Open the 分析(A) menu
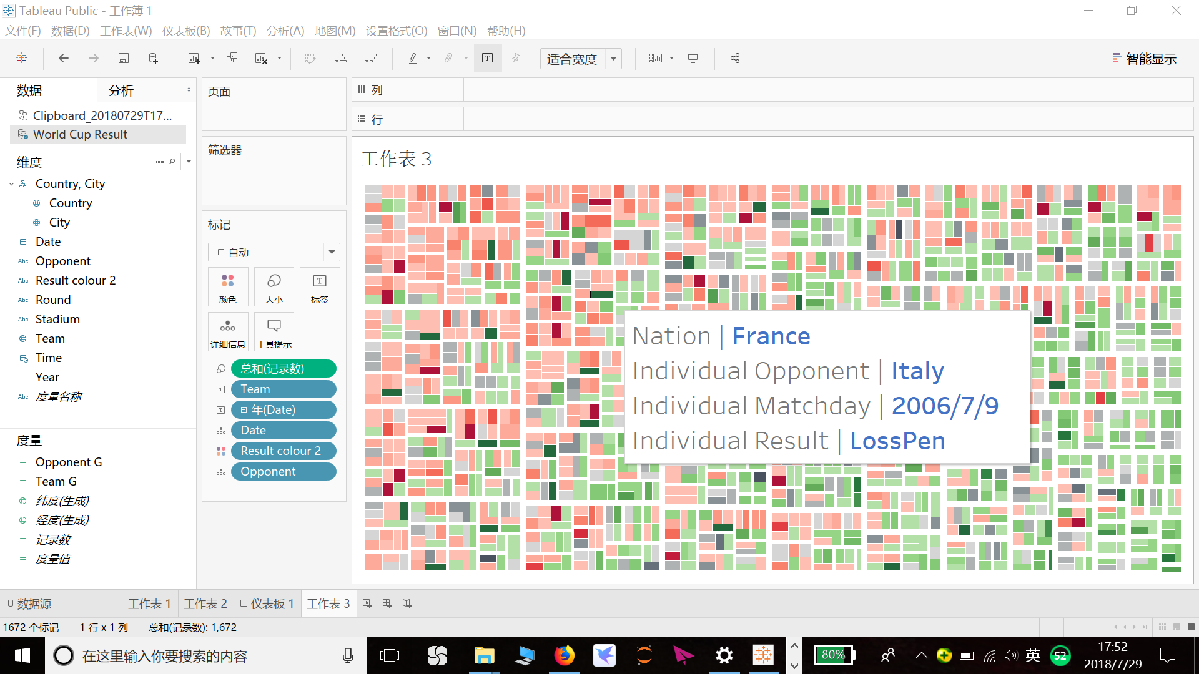1199x674 pixels. (285, 31)
